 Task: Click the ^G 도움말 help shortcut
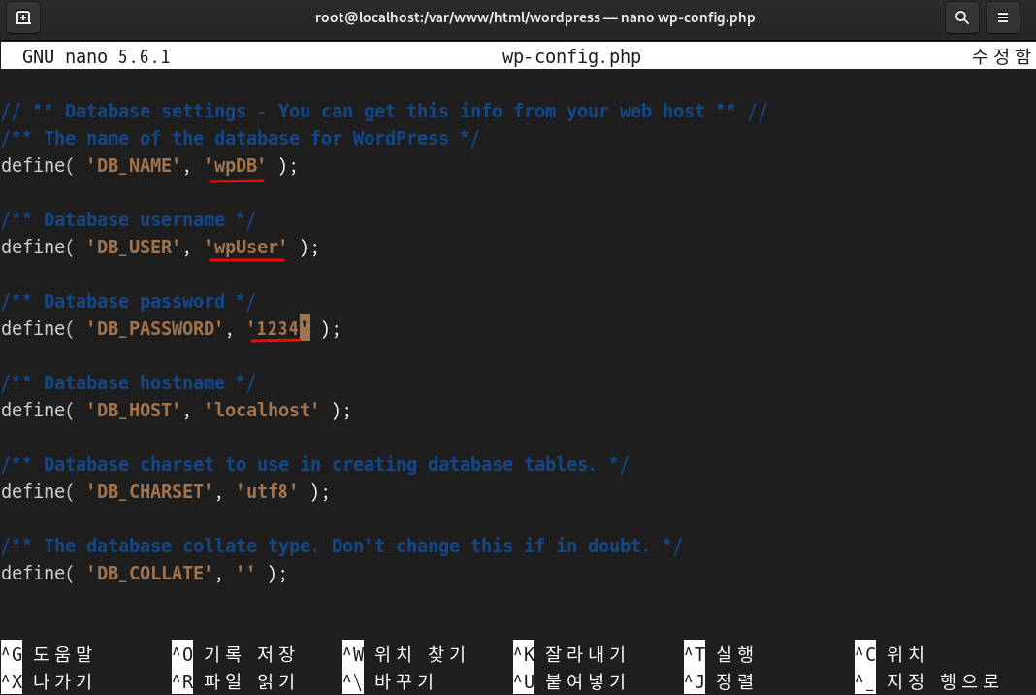coord(47,654)
